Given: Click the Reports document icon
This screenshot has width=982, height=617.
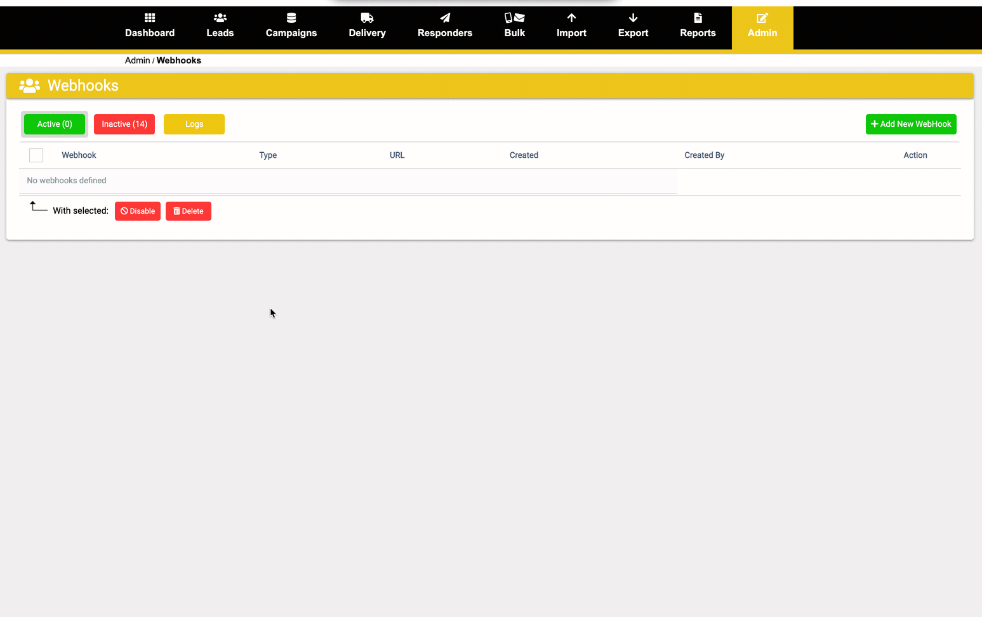Looking at the screenshot, I should point(698,18).
